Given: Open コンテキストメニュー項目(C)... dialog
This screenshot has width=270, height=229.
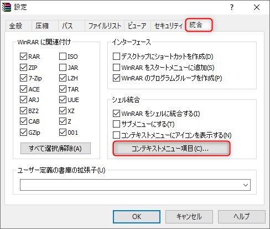Looking at the screenshot, I should 172,149.
